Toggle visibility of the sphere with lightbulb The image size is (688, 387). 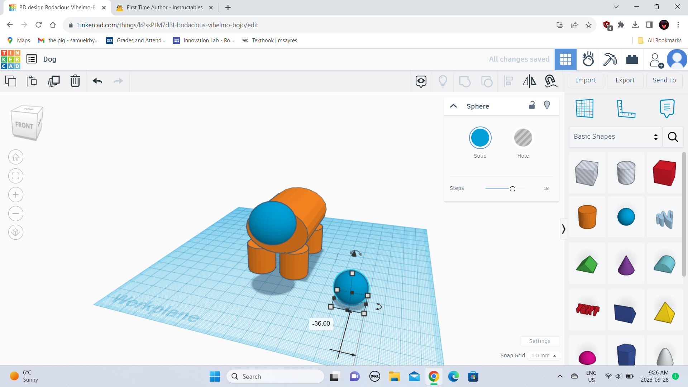click(547, 105)
